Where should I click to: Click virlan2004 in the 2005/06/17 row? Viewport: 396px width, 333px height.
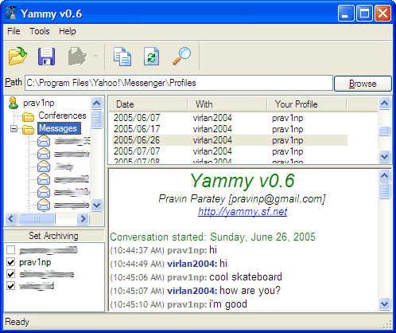212,129
